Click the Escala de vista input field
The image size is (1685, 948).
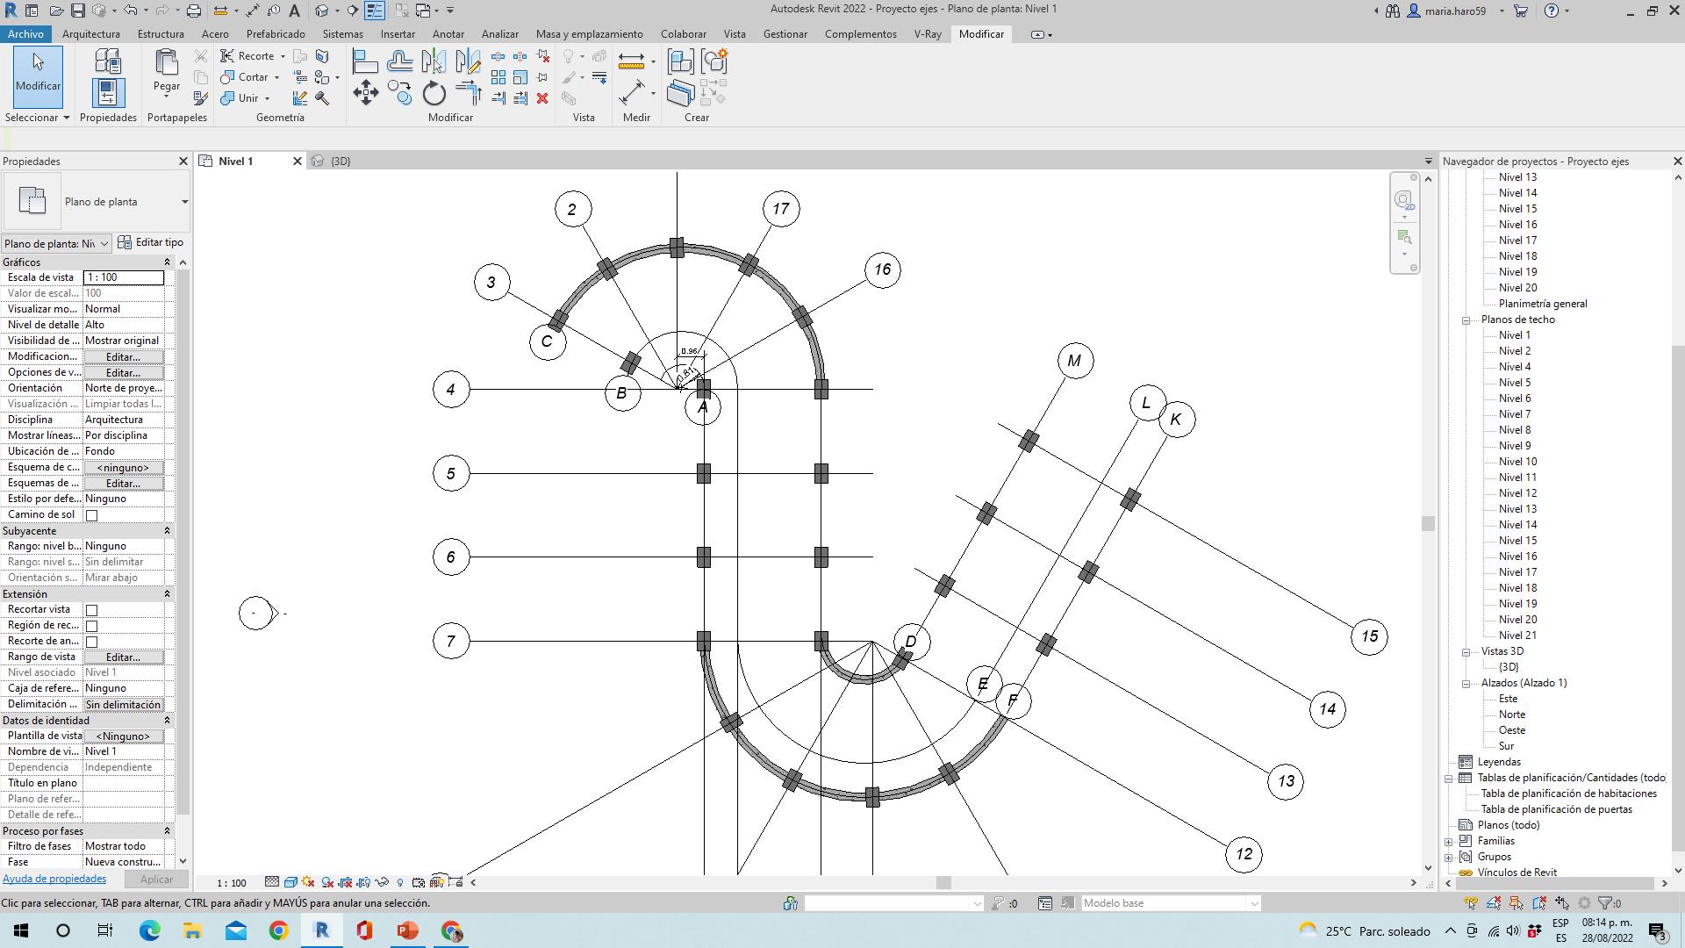click(x=123, y=277)
